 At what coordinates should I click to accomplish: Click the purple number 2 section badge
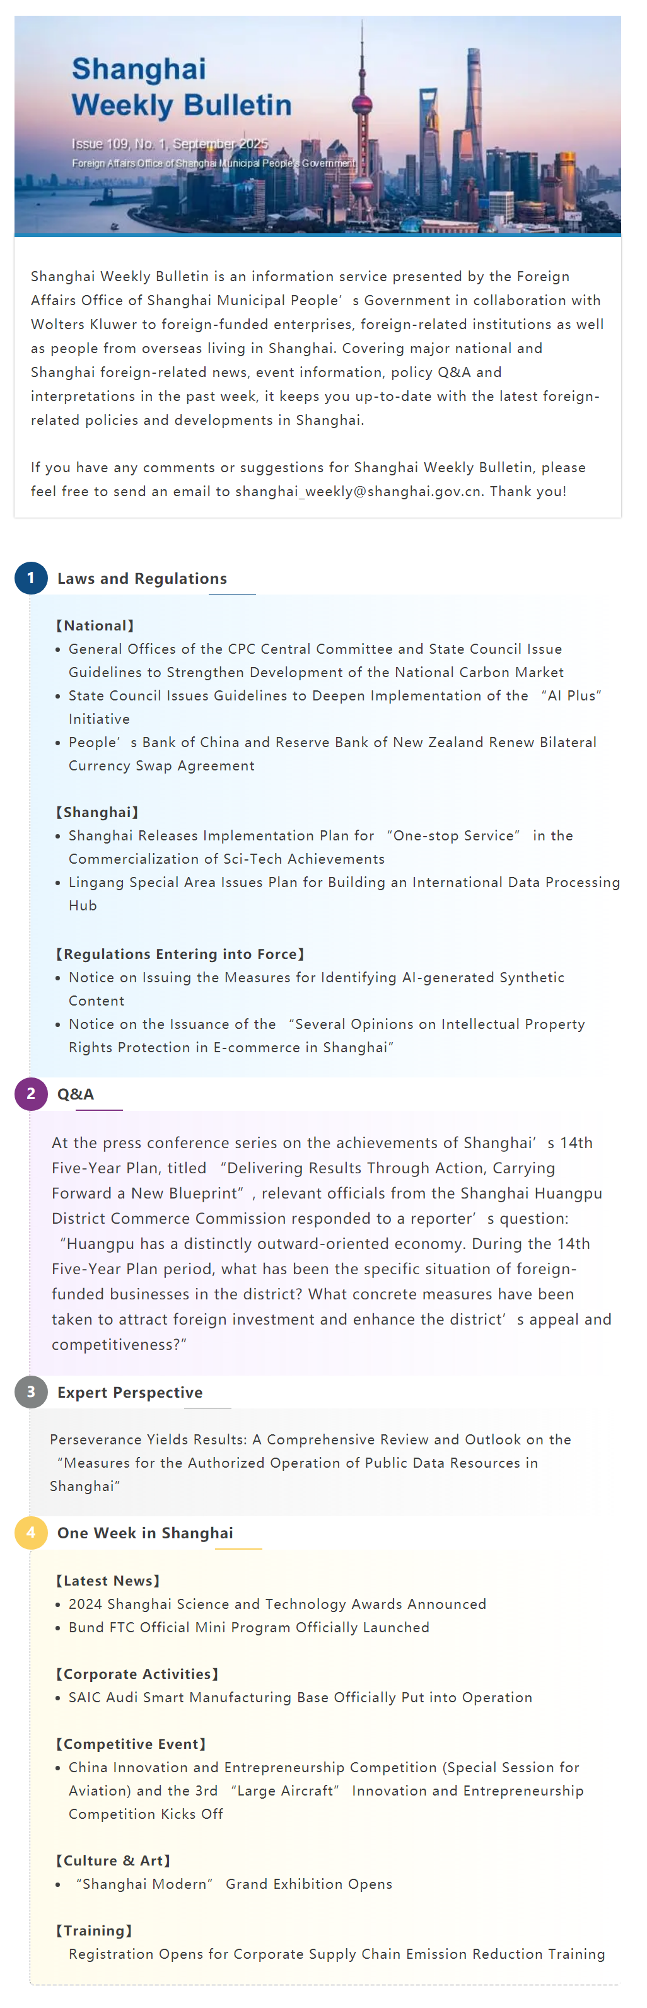tap(31, 1093)
